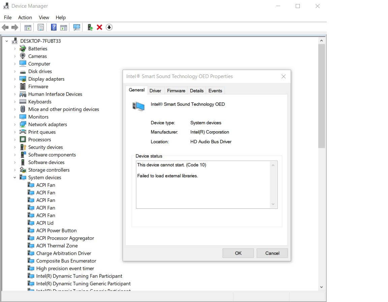
Task: Click the Disable device down-arrow icon
Action: click(109, 27)
